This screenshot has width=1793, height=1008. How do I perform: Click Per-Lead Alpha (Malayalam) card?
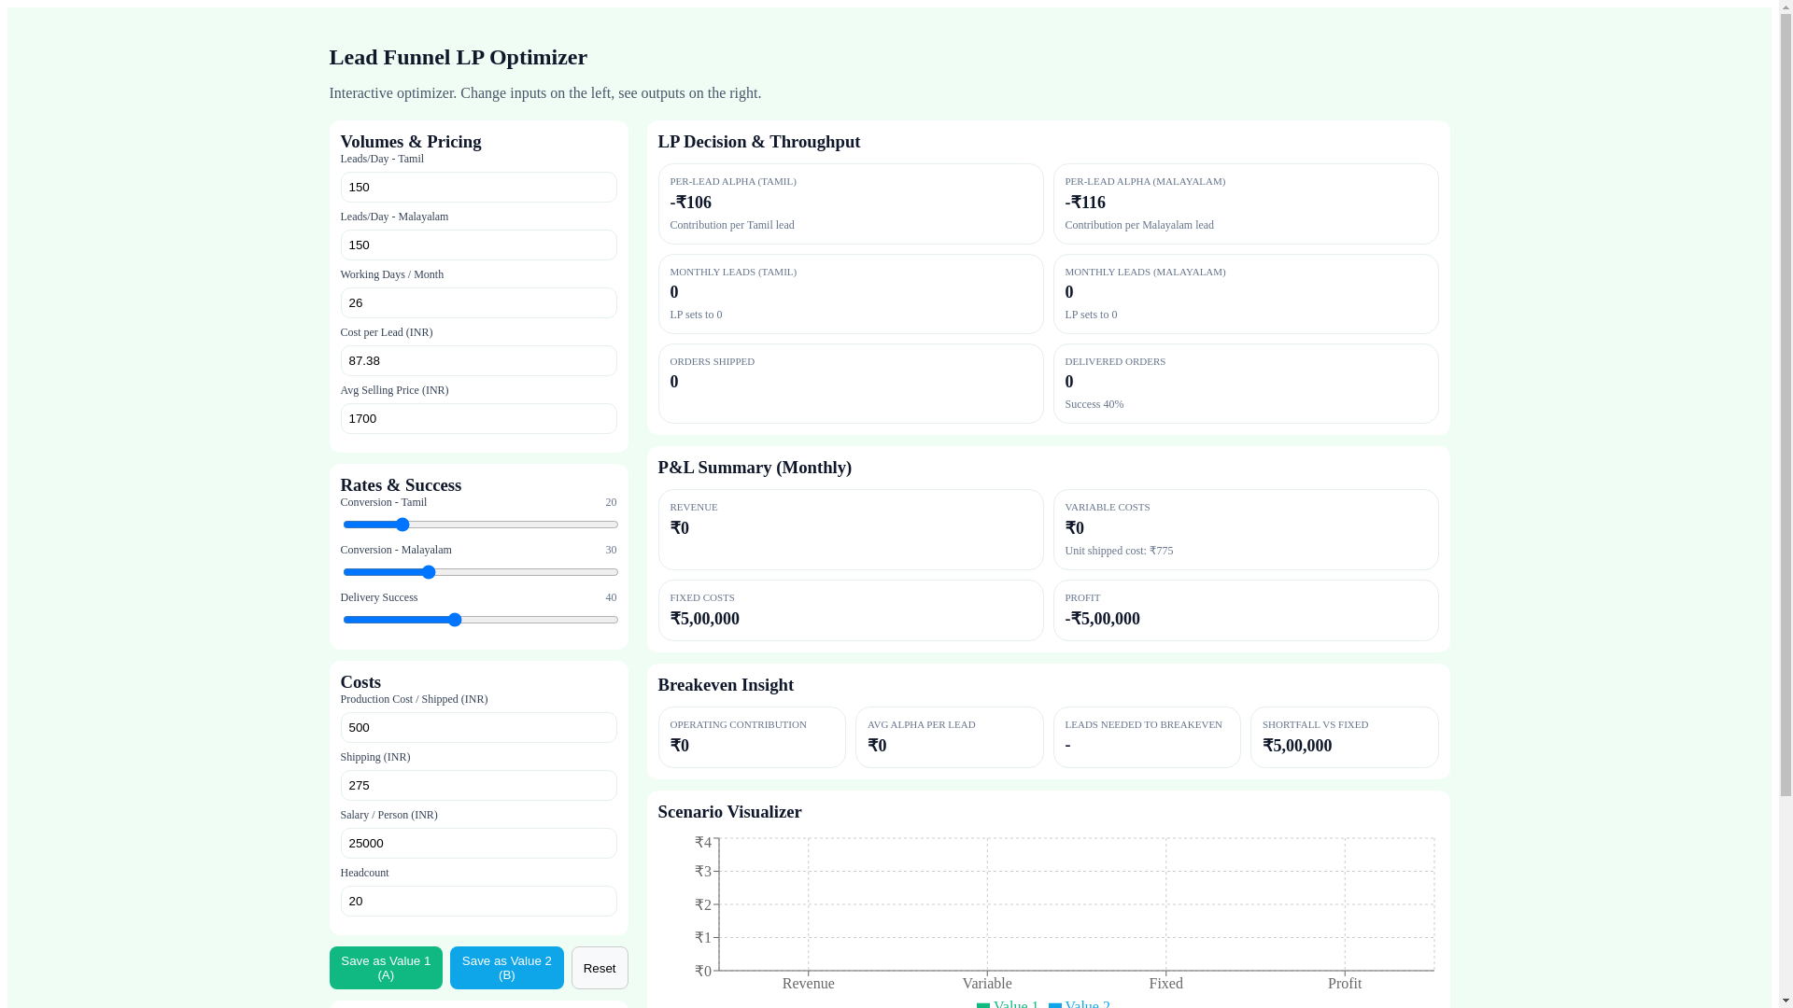pos(1246,203)
